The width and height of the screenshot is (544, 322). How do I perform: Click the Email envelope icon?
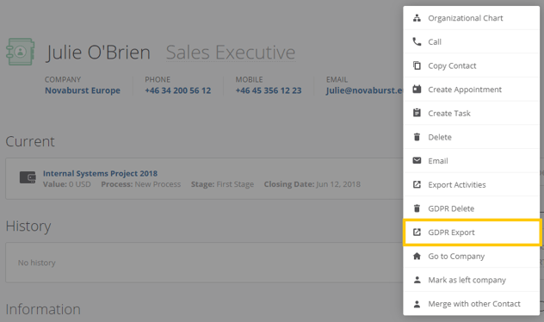pos(417,161)
